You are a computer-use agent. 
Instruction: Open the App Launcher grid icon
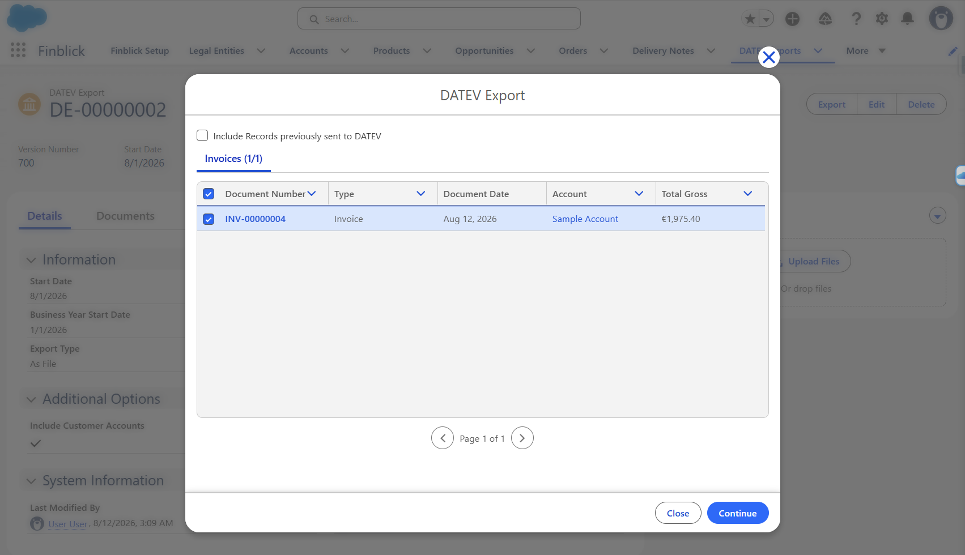click(18, 50)
